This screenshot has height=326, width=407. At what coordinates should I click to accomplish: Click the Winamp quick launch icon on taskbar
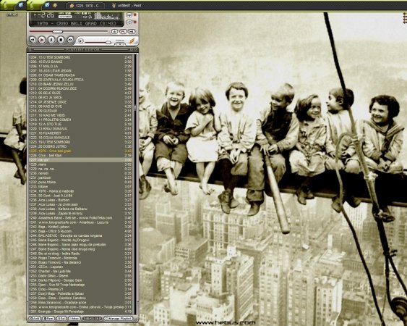55,4
